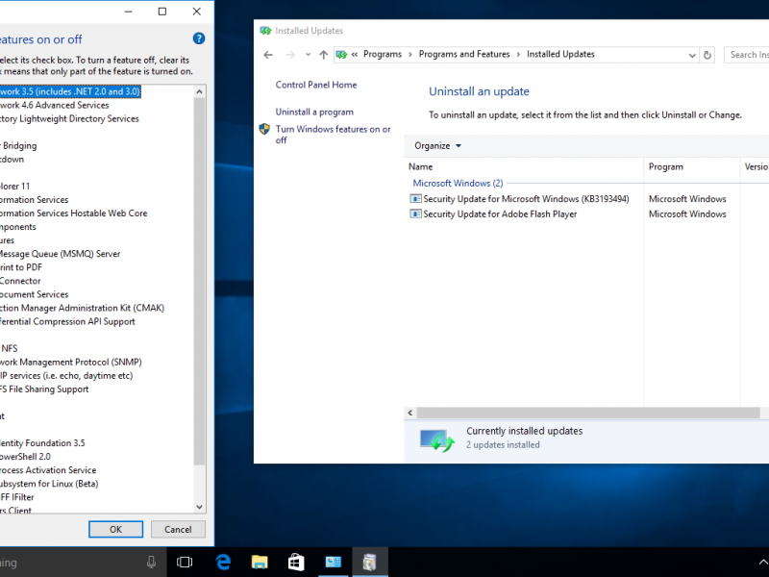Switch to Windows Features taskbar button
769x577 pixels.
point(370,562)
